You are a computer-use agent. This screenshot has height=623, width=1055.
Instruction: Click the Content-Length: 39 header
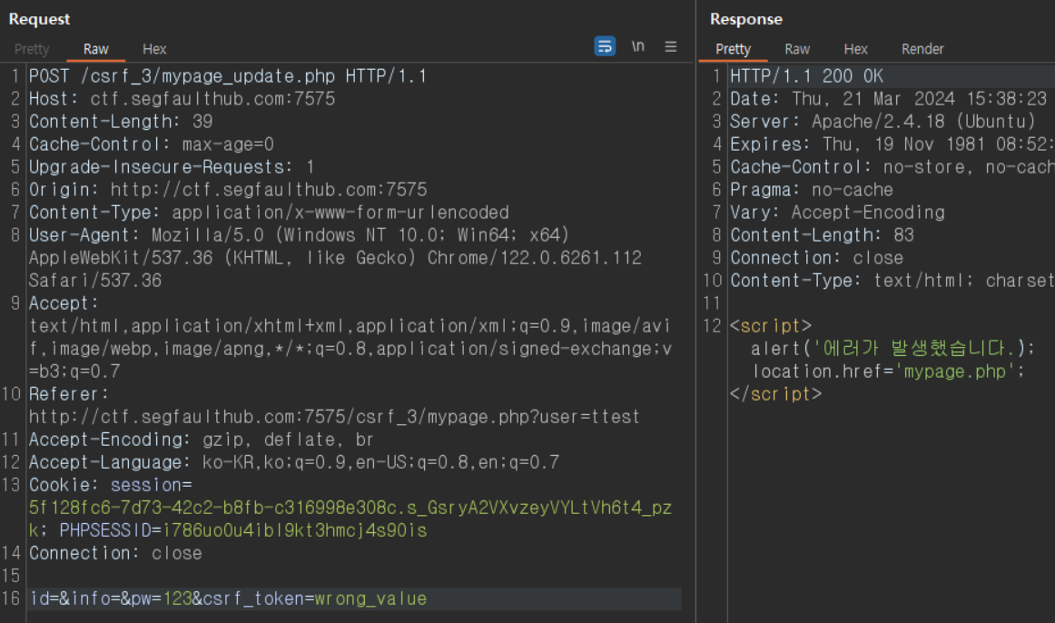point(121,122)
